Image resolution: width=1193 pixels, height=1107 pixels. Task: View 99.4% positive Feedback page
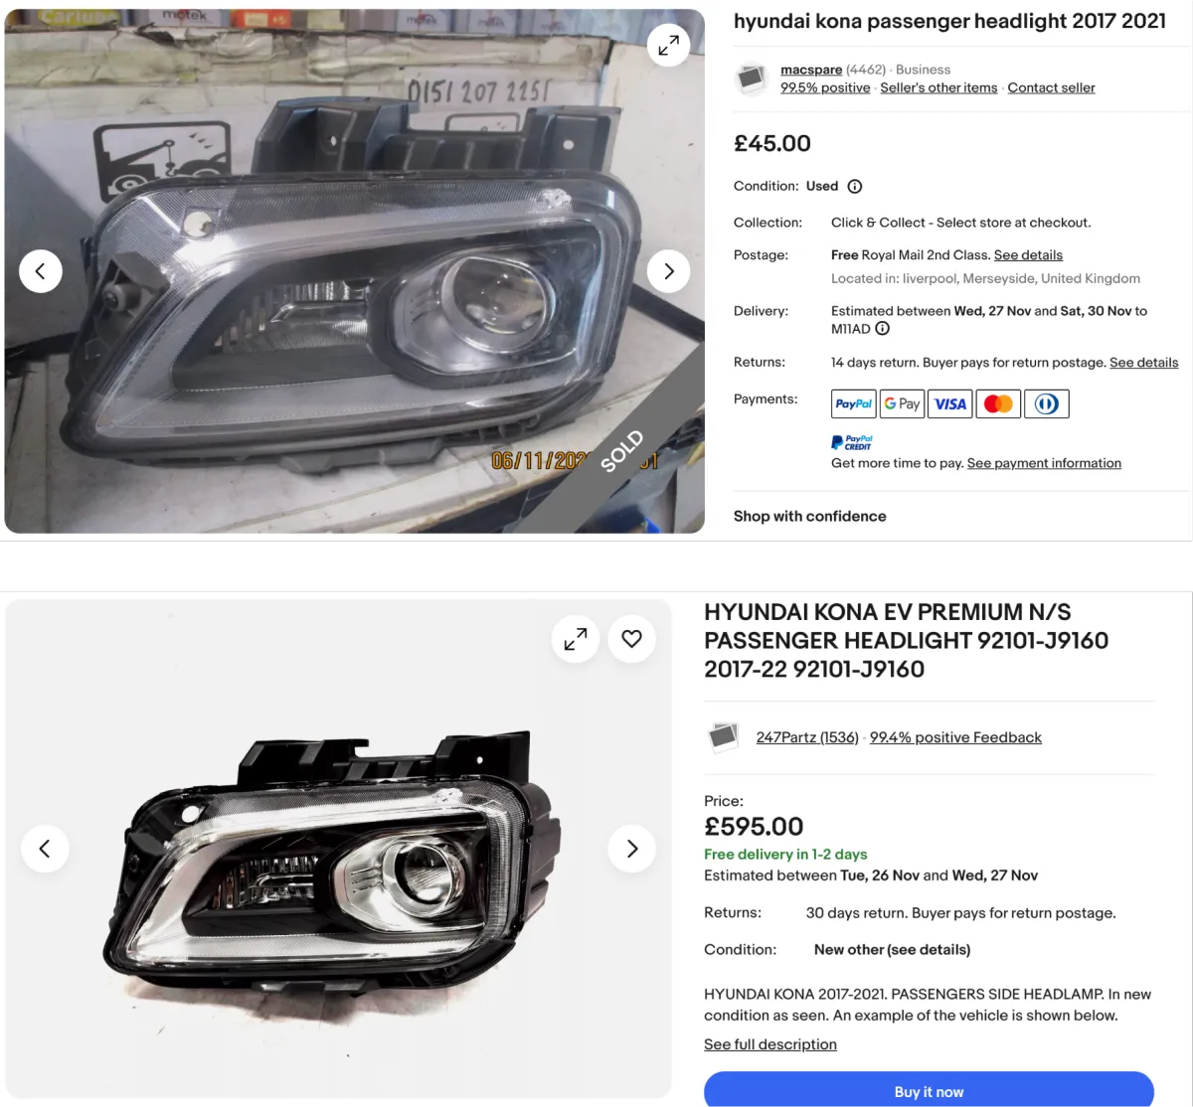pos(955,737)
